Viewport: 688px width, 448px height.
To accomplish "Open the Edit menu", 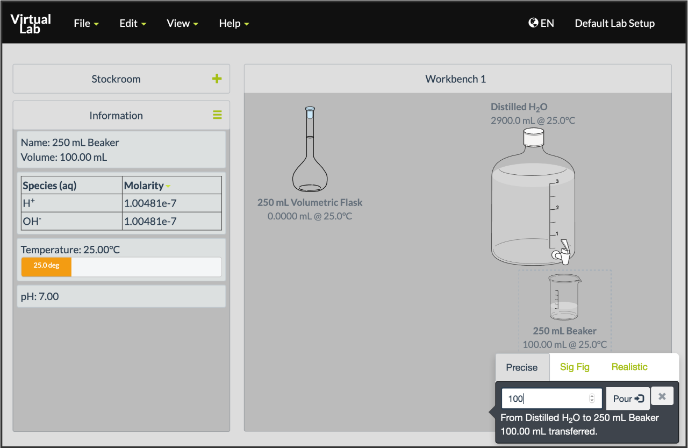I will (133, 23).
